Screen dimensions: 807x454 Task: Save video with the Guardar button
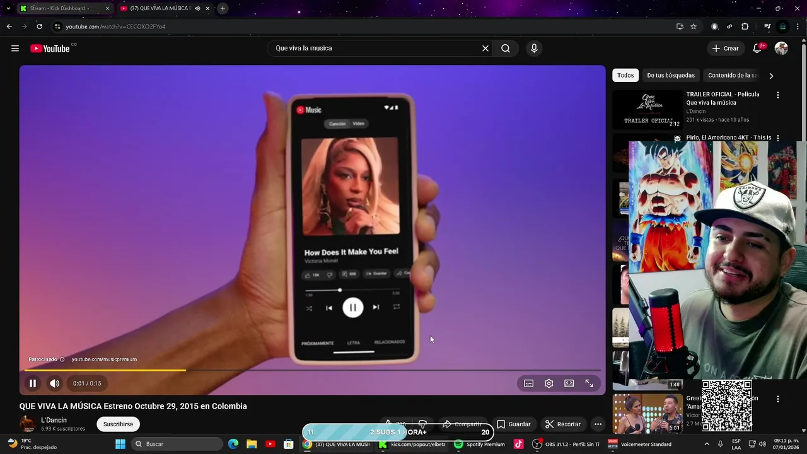tap(514, 424)
